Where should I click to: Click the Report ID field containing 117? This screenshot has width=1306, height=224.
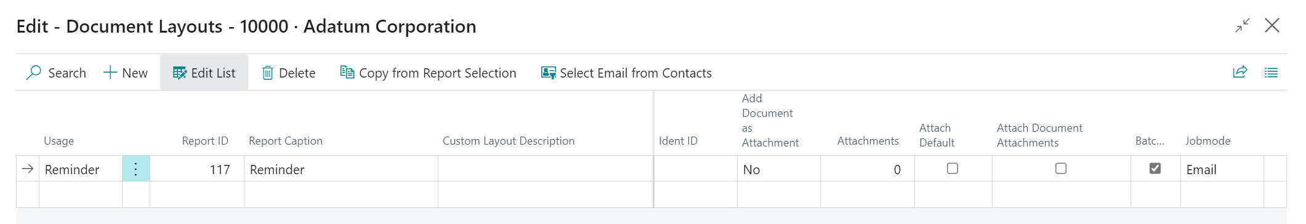(x=197, y=169)
